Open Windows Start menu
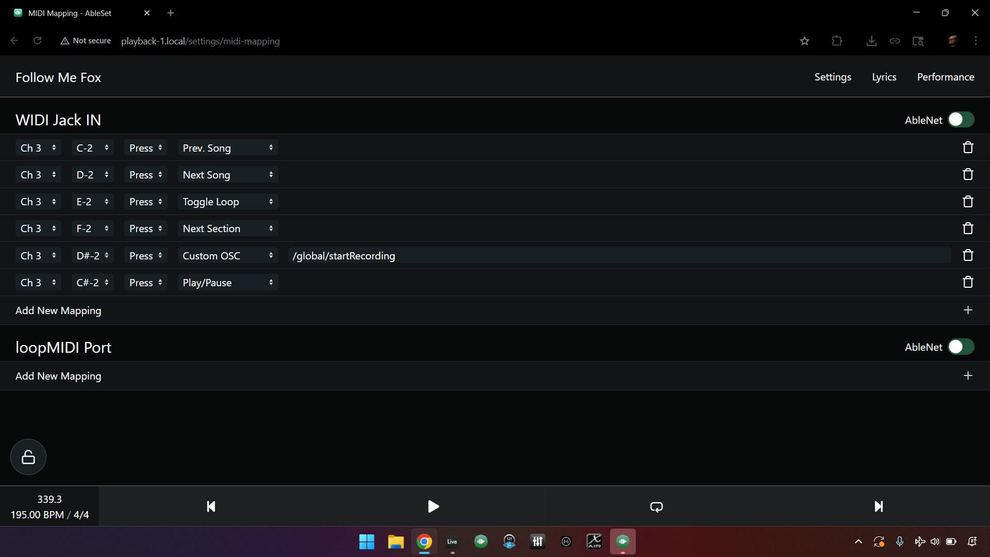This screenshot has width=990, height=557. coord(367,542)
